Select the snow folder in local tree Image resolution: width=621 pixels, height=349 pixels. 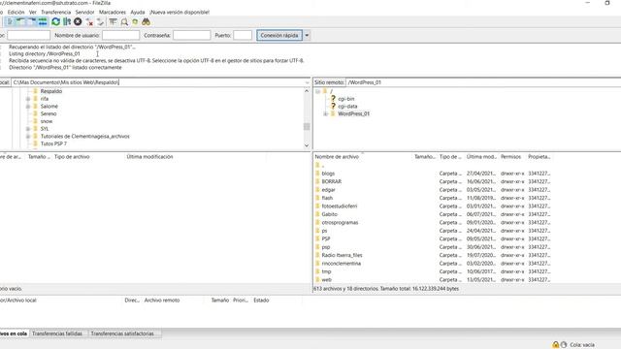[47, 121]
